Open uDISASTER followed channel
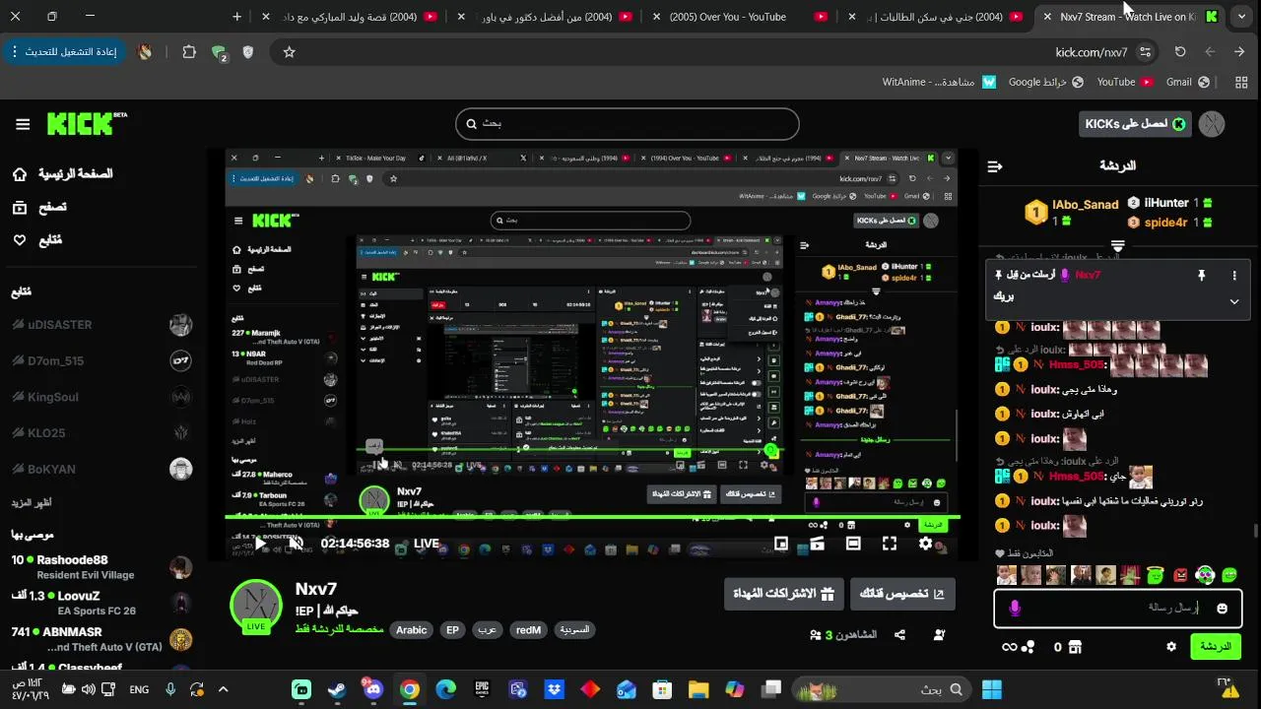The width and height of the screenshot is (1261, 709). (x=101, y=325)
